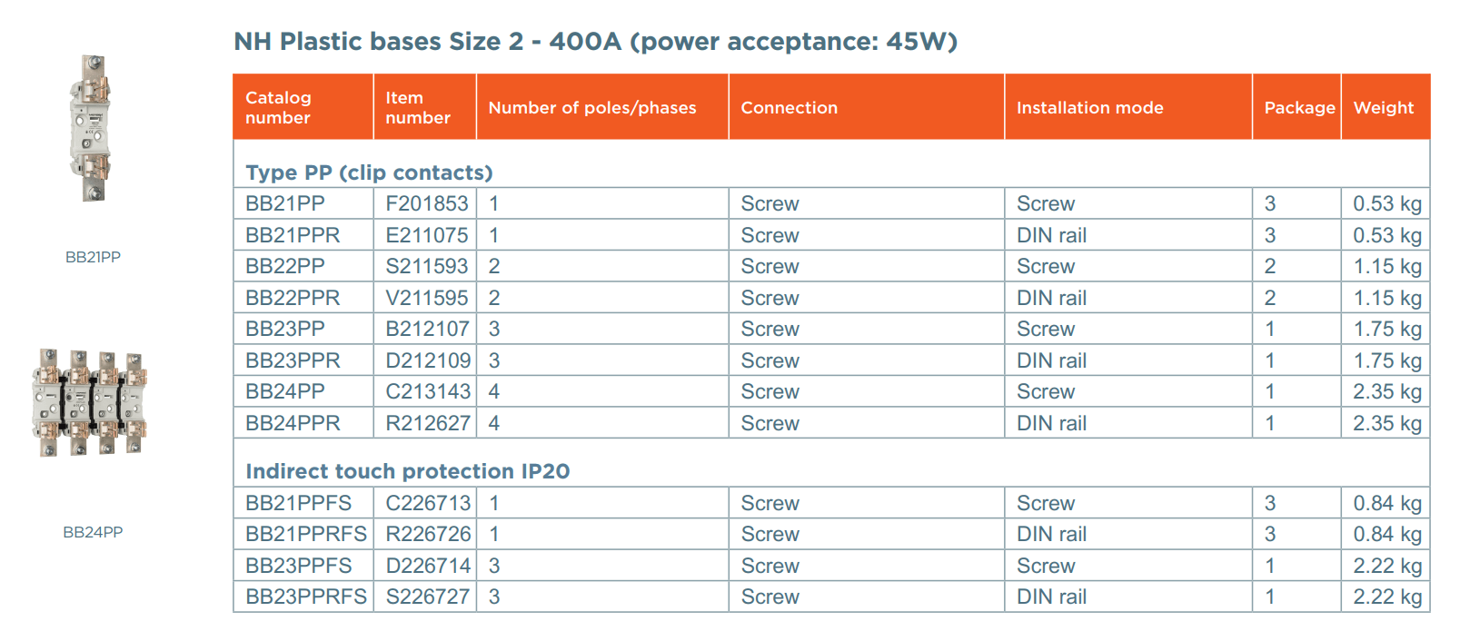Click the Installation mode column header

[x=1089, y=107]
